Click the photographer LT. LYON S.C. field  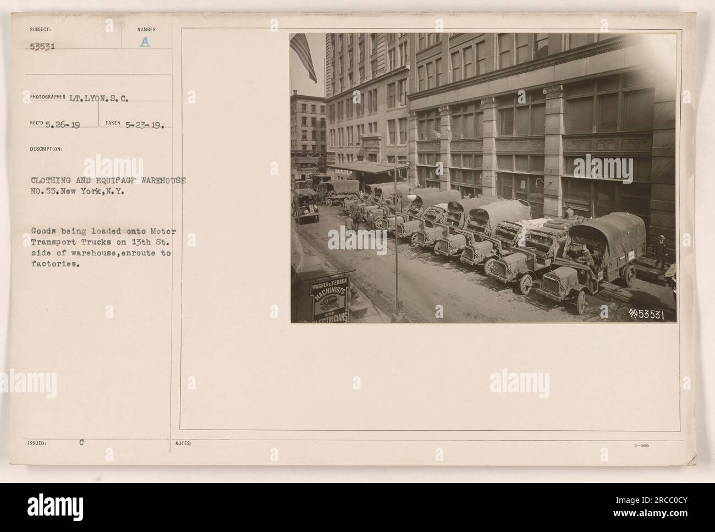coord(80,98)
